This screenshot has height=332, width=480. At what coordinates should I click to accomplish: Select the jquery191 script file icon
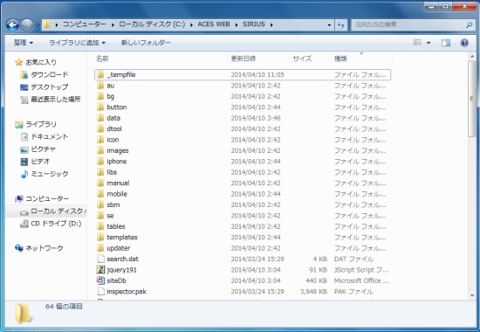pos(100,270)
